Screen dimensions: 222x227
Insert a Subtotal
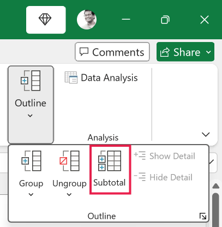(110, 170)
